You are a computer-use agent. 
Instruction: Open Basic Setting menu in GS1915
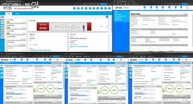[x=118, y=14]
